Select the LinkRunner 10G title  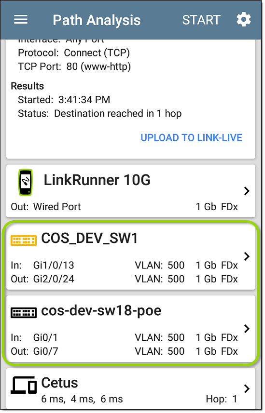click(x=97, y=180)
